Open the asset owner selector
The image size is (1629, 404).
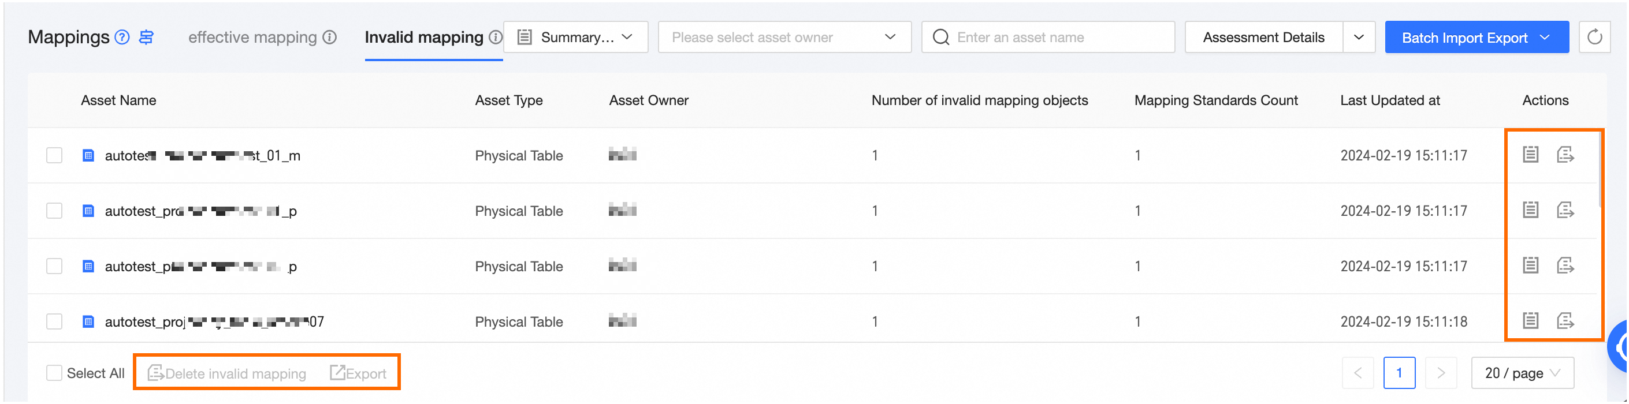pyautogui.click(x=785, y=38)
